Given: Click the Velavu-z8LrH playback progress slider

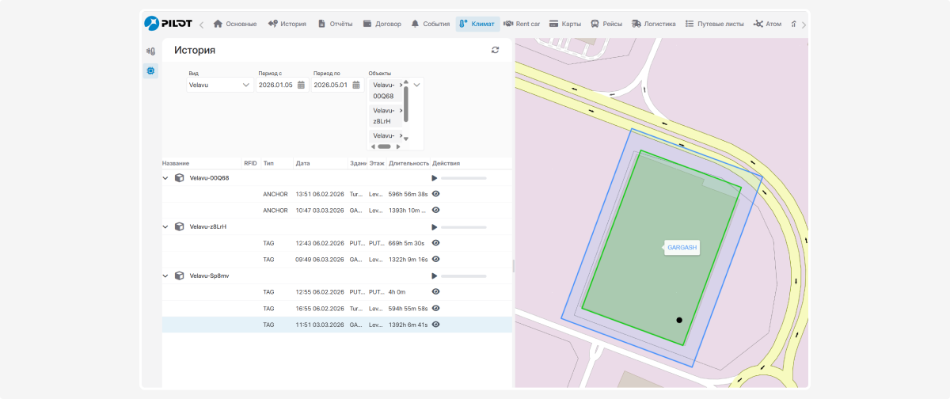Looking at the screenshot, I should pos(464,227).
